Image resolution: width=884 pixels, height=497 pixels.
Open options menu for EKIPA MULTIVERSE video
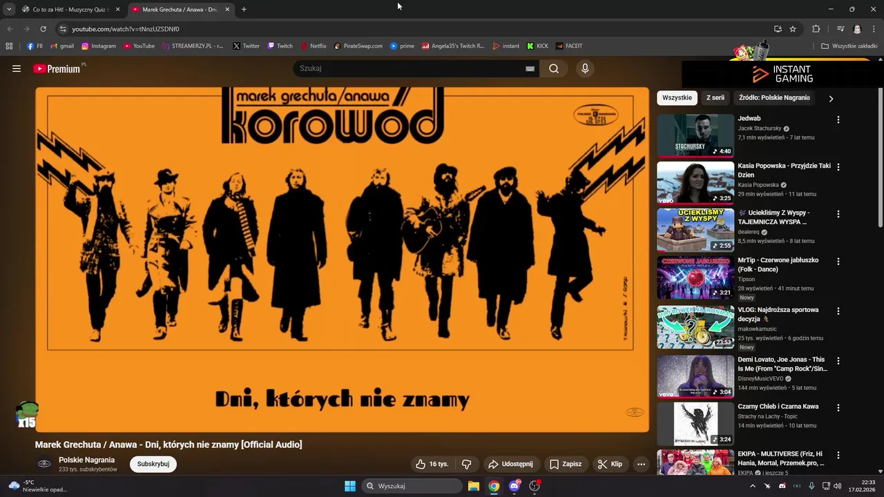tap(838, 456)
